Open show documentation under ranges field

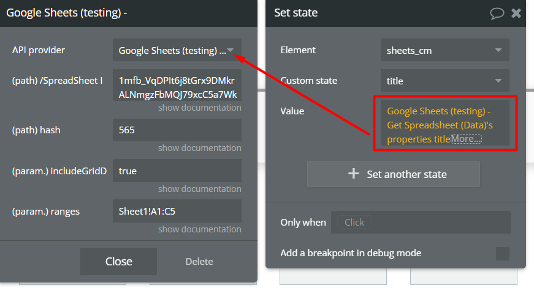199,229
